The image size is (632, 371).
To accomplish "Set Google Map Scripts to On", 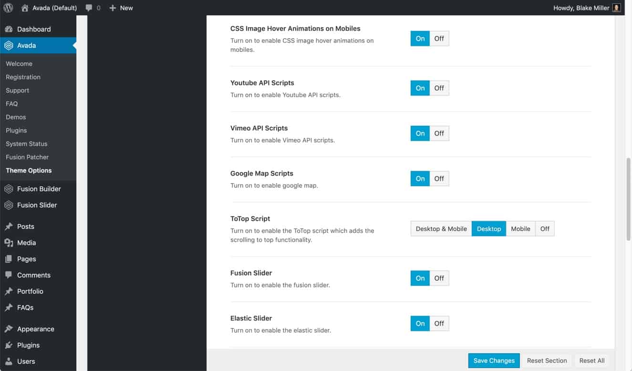I will 420,178.
